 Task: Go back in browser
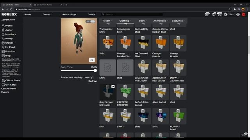pyautogui.click(x=3, y=9)
